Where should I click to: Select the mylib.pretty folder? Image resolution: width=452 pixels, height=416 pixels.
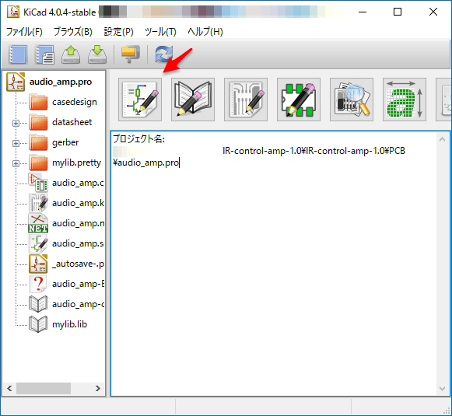76,163
